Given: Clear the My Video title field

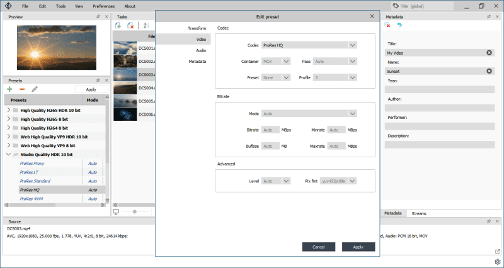Looking at the screenshot, I should click(490, 53).
